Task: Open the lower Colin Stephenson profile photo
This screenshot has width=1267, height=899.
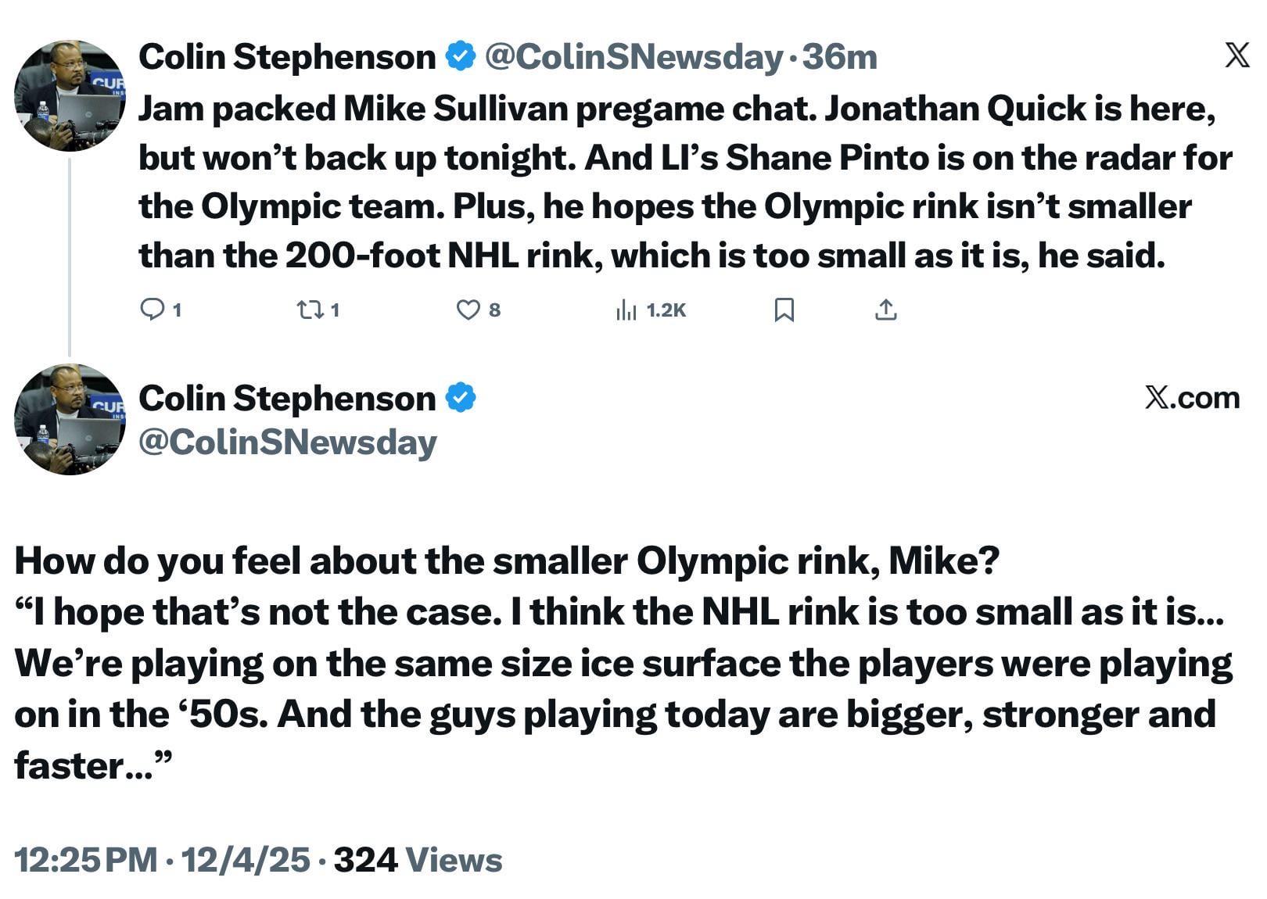Action: [x=70, y=419]
